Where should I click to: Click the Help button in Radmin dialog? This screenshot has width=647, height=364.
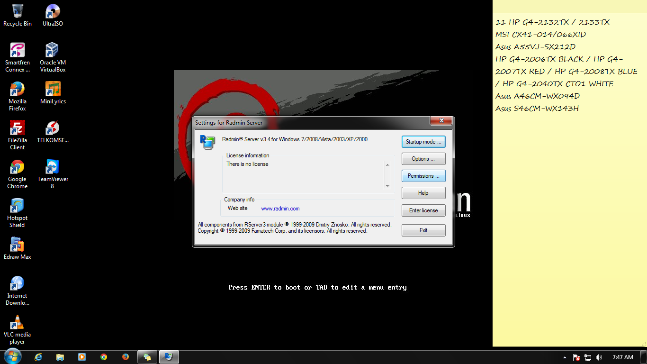(423, 193)
